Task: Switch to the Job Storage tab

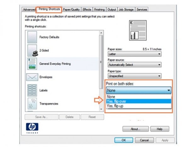Action: tap(126, 9)
